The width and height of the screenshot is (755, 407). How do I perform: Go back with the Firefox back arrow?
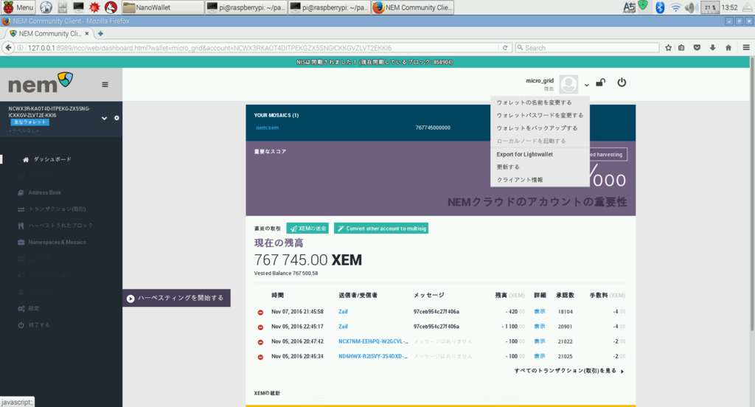coord(8,48)
